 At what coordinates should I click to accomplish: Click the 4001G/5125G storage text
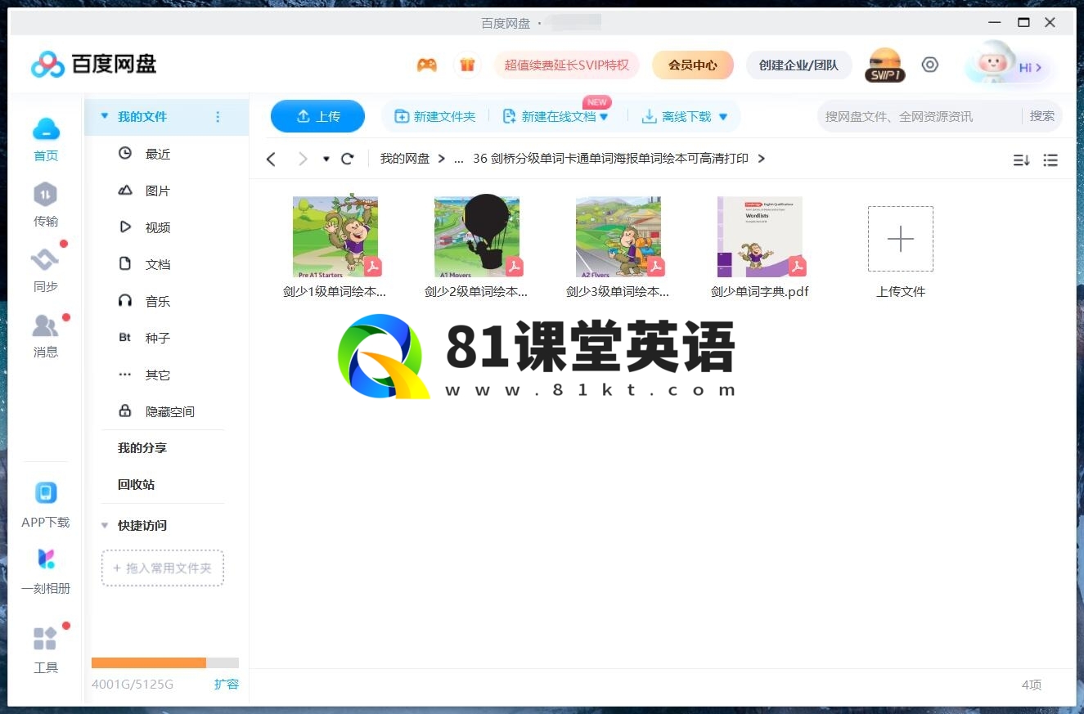click(133, 684)
